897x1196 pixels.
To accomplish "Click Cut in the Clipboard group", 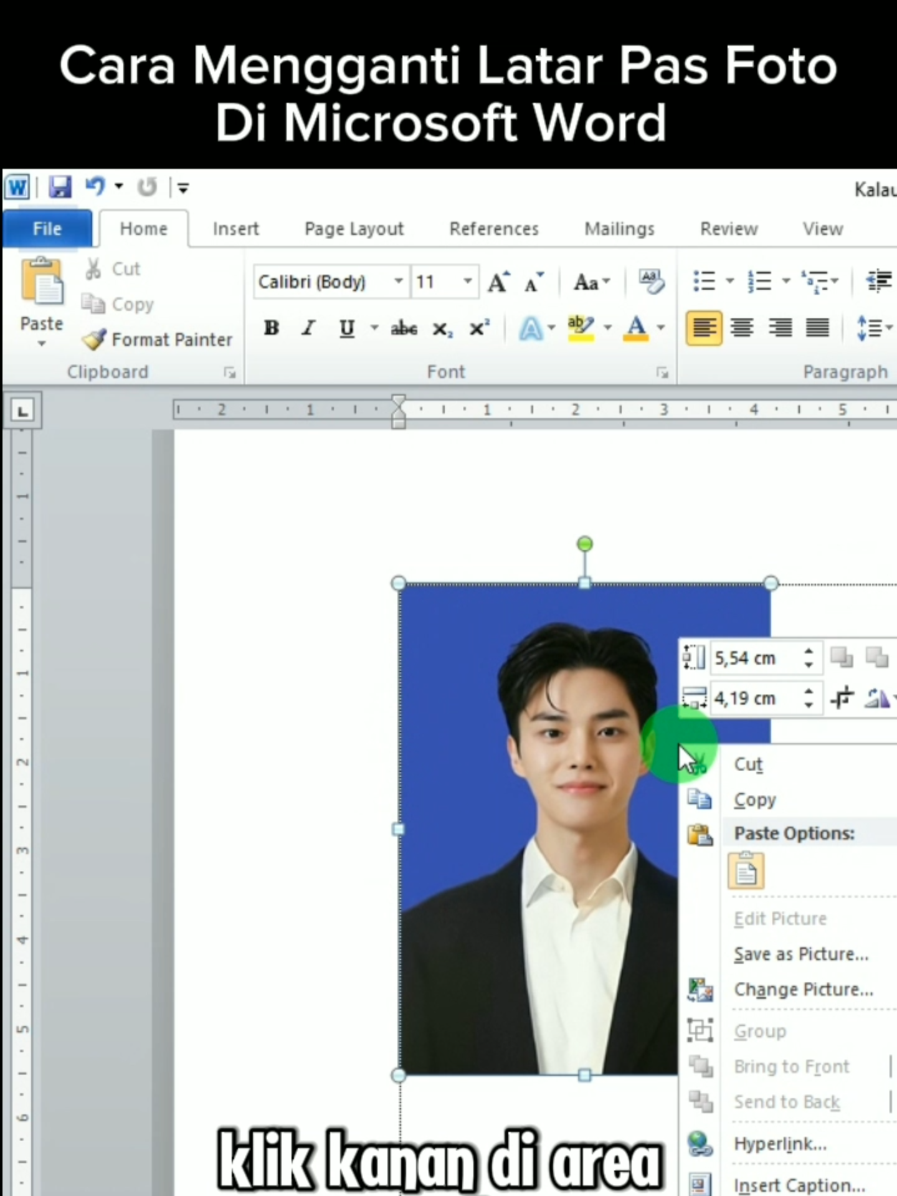I will tap(113, 268).
